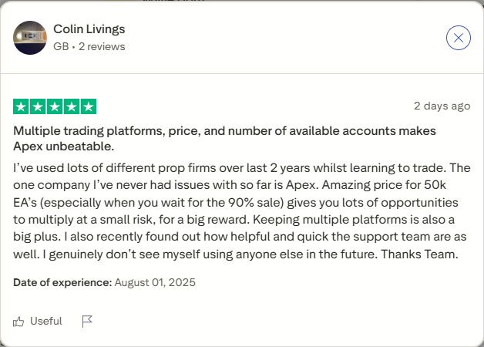The width and height of the screenshot is (484, 347).
Task: Click the "2 reviews" count under the name
Action: [101, 46]
